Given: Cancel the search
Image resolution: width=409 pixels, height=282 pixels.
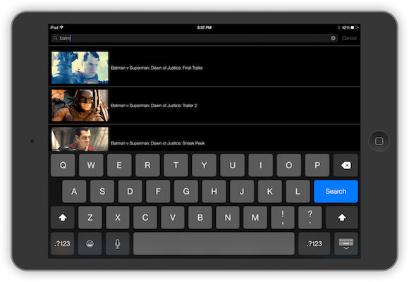Looking at the screenshot, I should click(349, 38).
